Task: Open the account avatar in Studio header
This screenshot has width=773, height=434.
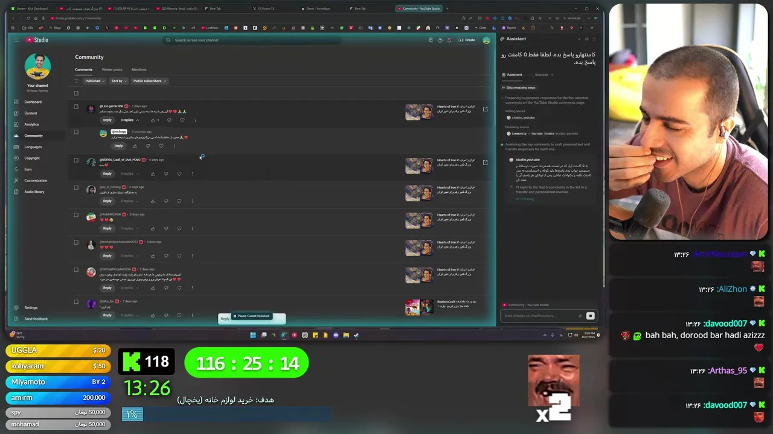Action: tap(486, 40)
